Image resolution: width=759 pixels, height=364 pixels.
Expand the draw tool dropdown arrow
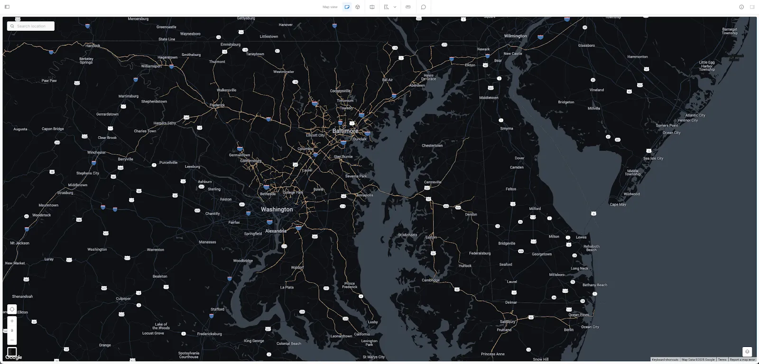click(395, 7)
